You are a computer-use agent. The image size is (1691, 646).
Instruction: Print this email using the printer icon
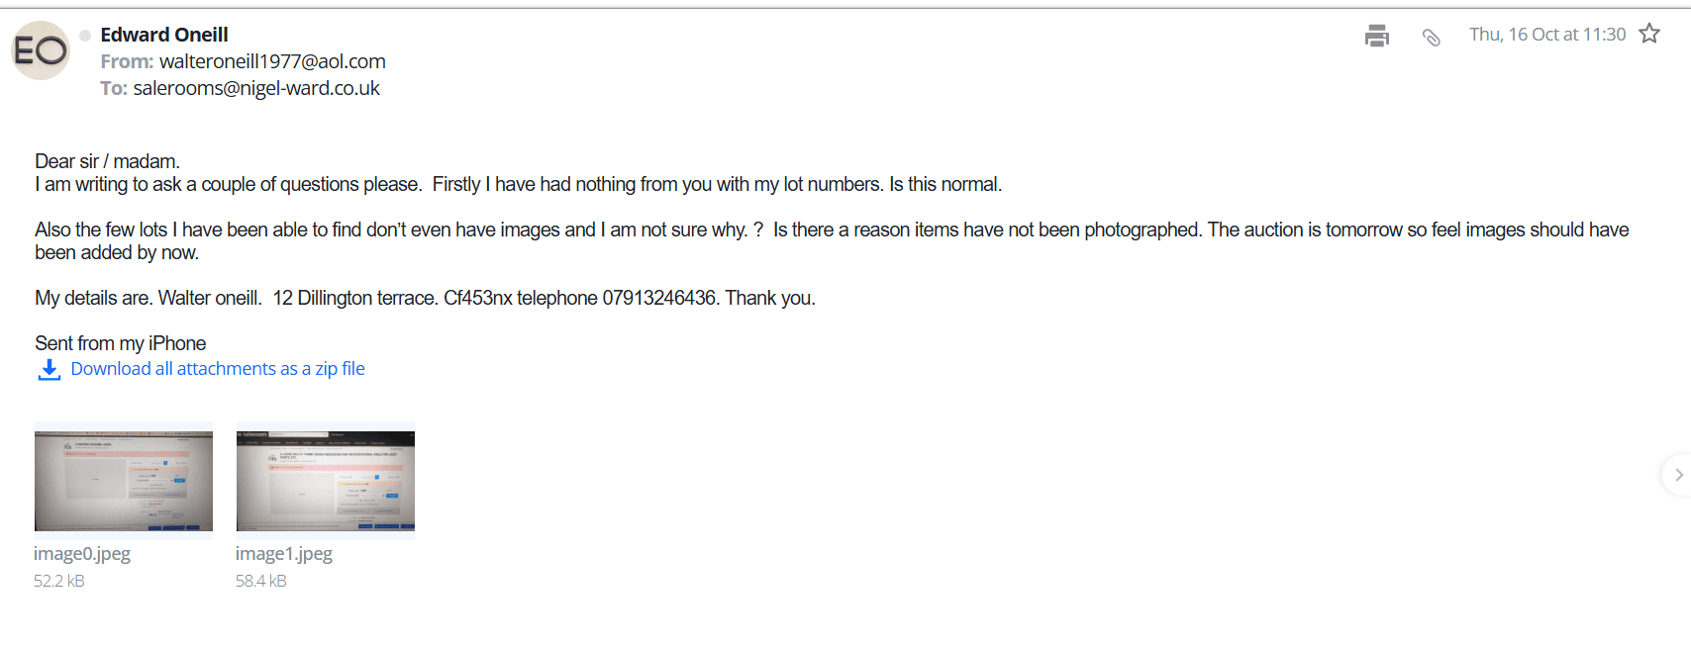tap(1376, 37)
